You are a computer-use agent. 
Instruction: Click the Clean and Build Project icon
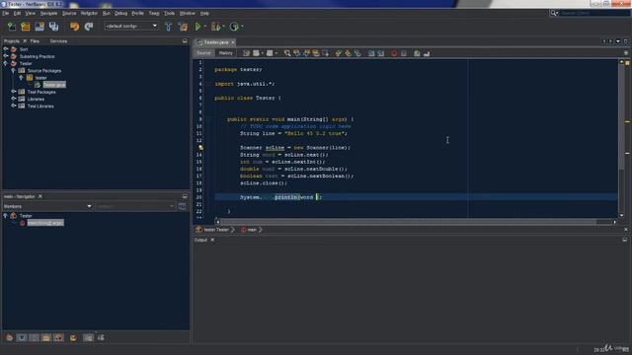[183, 27]
